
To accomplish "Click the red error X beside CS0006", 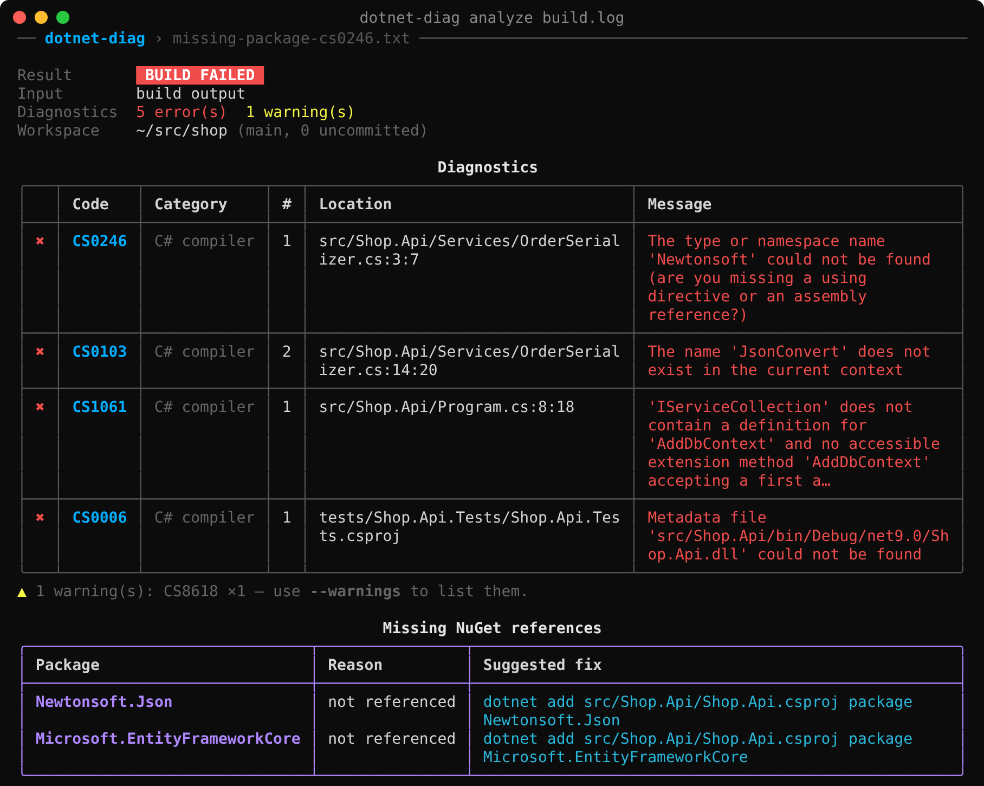I will tap(40, 518).
